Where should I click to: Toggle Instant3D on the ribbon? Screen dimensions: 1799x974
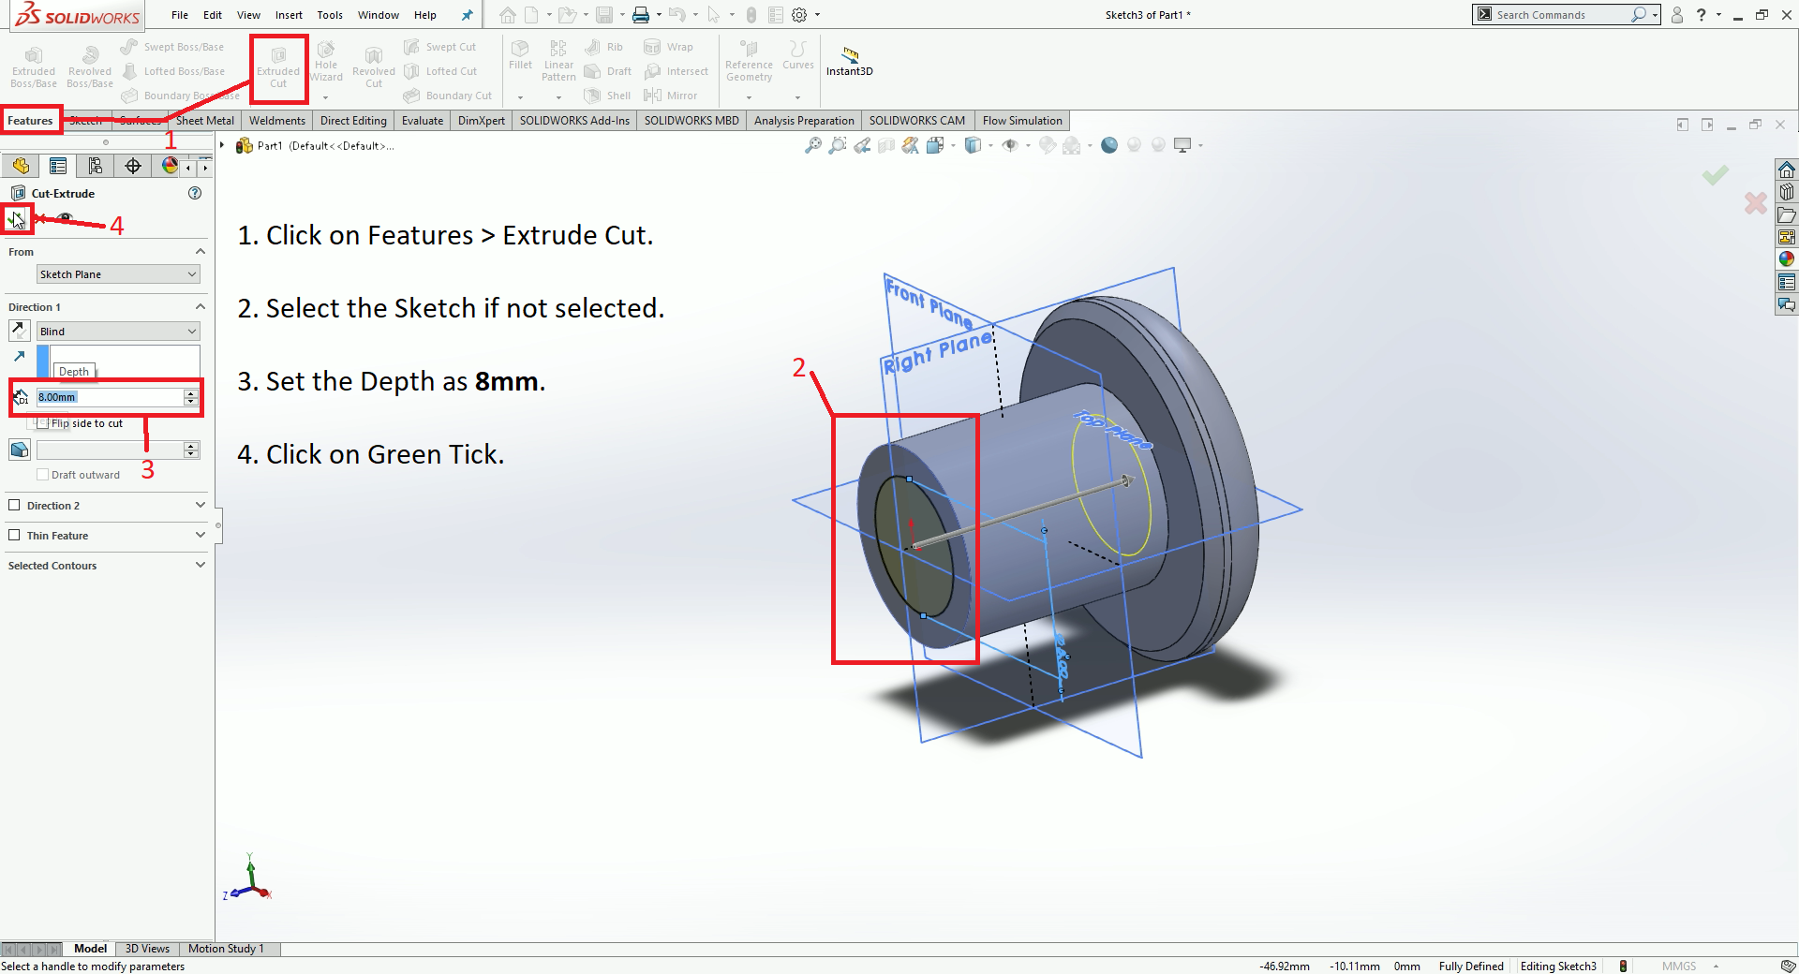850,61
